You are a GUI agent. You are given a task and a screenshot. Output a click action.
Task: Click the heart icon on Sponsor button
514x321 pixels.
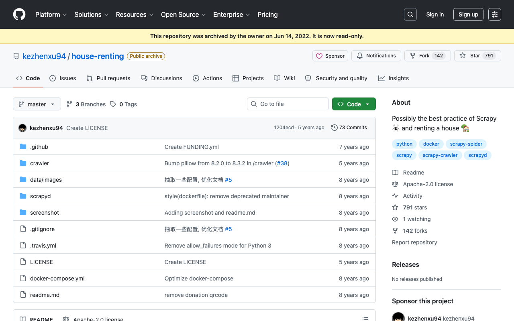coord(319,56)
